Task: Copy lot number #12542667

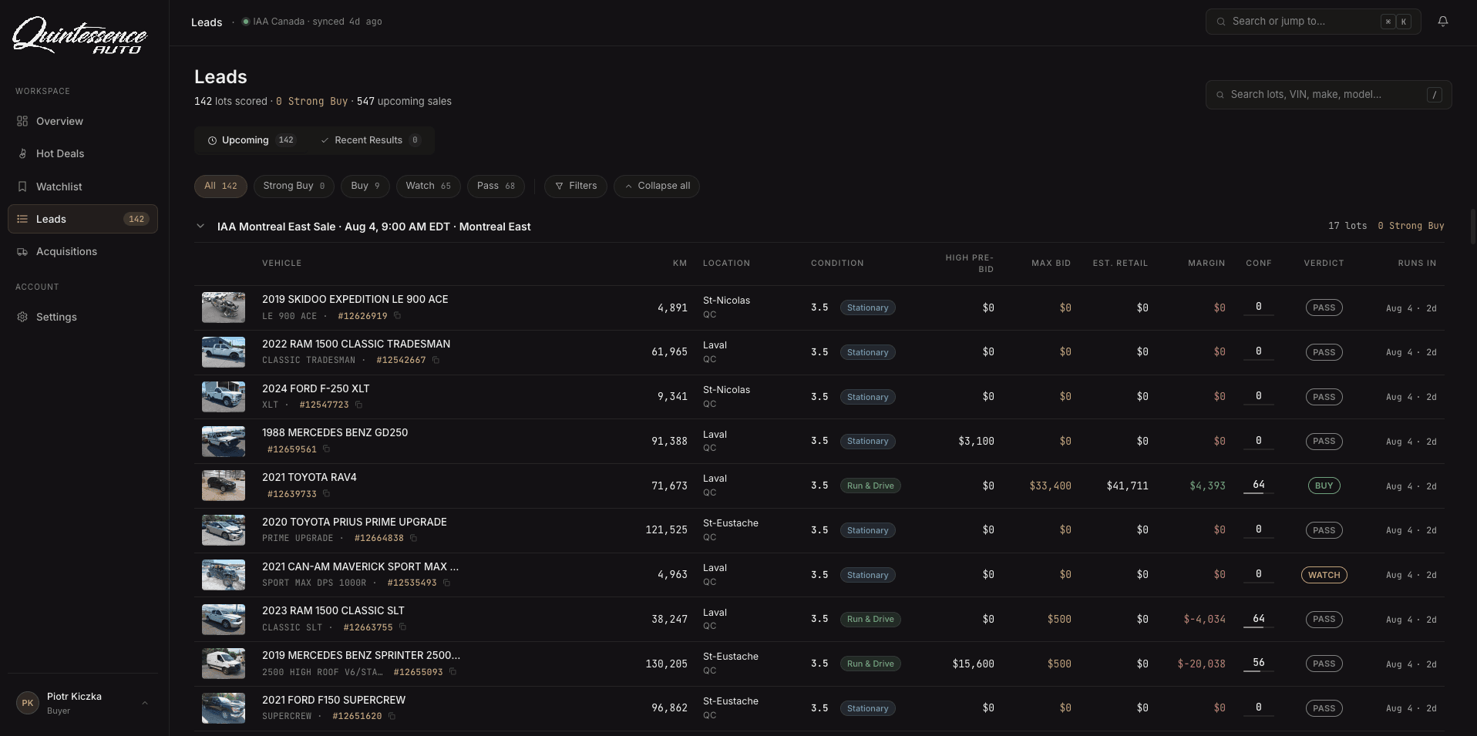Action: point(436,360)
